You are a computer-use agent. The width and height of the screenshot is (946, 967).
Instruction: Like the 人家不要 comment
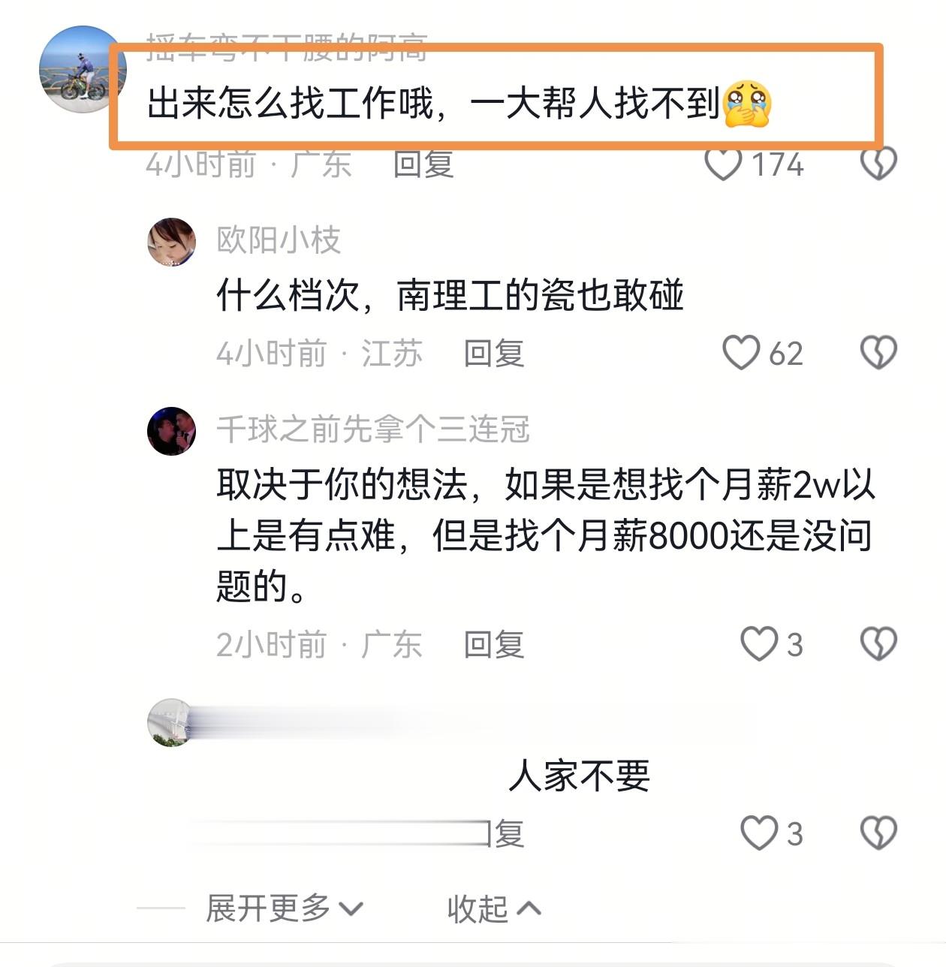tap(759, 833)
